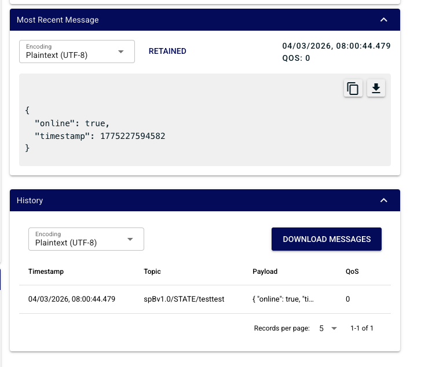This screenshot has width=421, height=367.
Task: Collapse the History panel chevron
Action: tap(384, 200)
